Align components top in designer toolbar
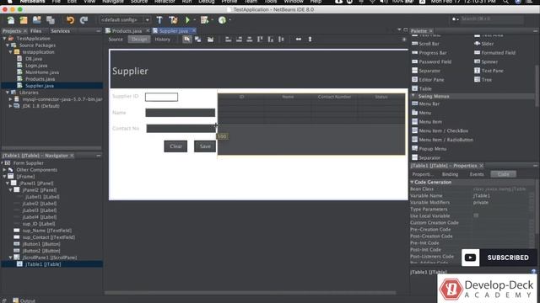The width and height of the screenshot is (540, 303). click(260, 40)
